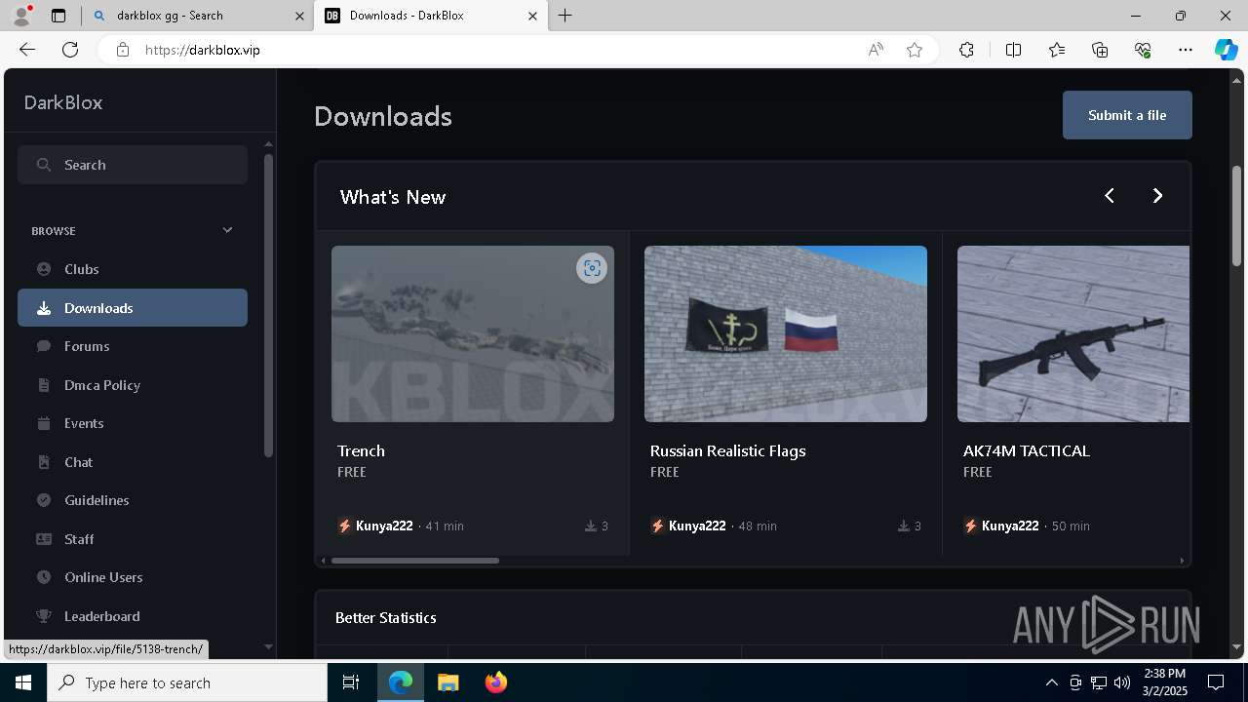Click Events calendar icon in sidebar
This screenshot has height=702, width=1248.
click(x=44, y=423)
